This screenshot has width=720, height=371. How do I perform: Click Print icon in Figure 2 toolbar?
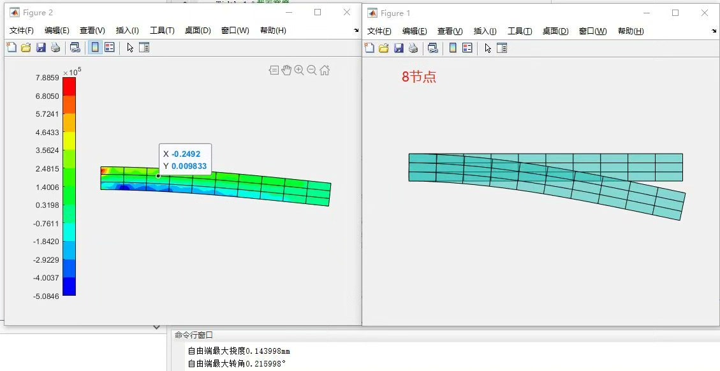point(55,47)
